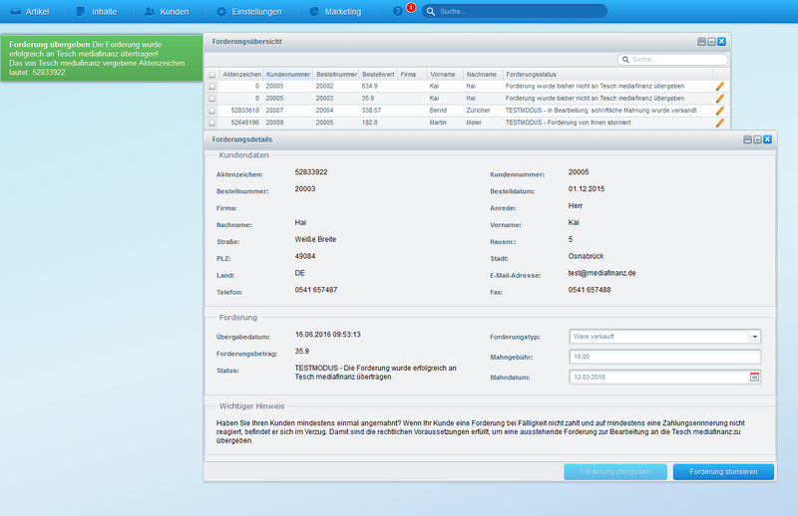Click the red notification badge

(411, 8)
